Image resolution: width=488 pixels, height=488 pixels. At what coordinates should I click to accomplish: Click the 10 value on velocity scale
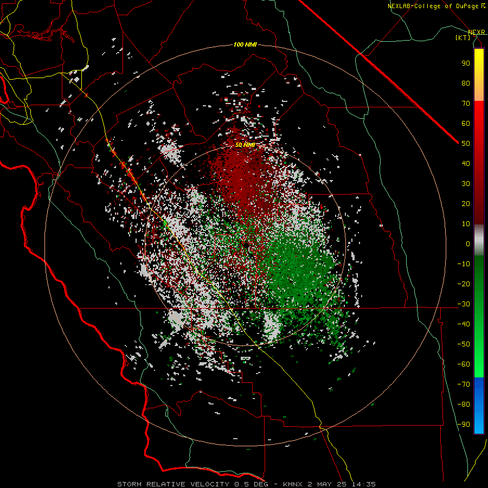(x=466, y=224)
